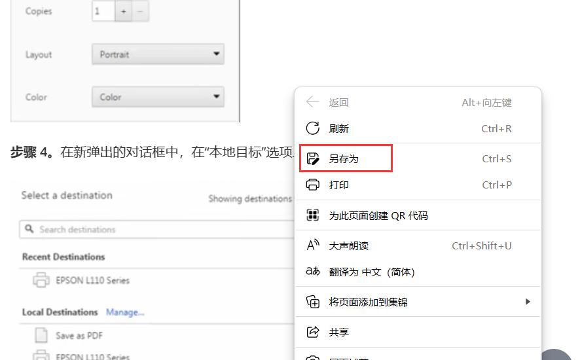Image resolution: width=580 pixels, height=360 pixels.
Task: Choose 翻译为 中文 (简体)
Action: (x=418, y=272)
